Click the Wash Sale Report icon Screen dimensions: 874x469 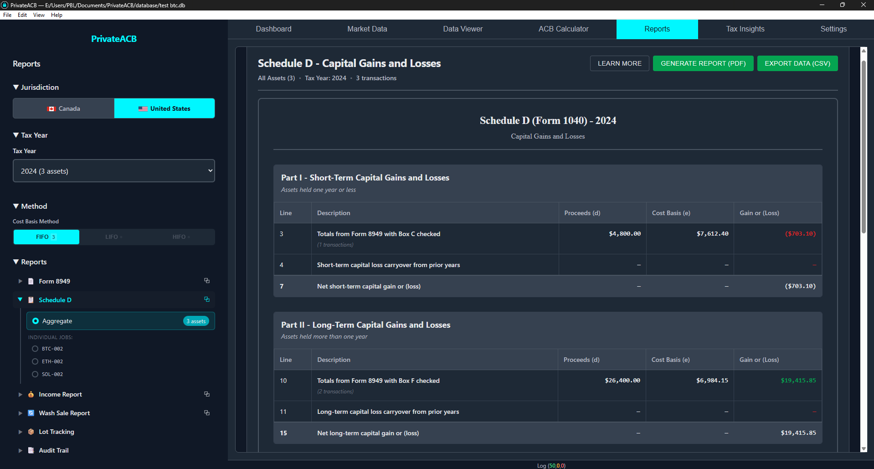tap(31, 413)
